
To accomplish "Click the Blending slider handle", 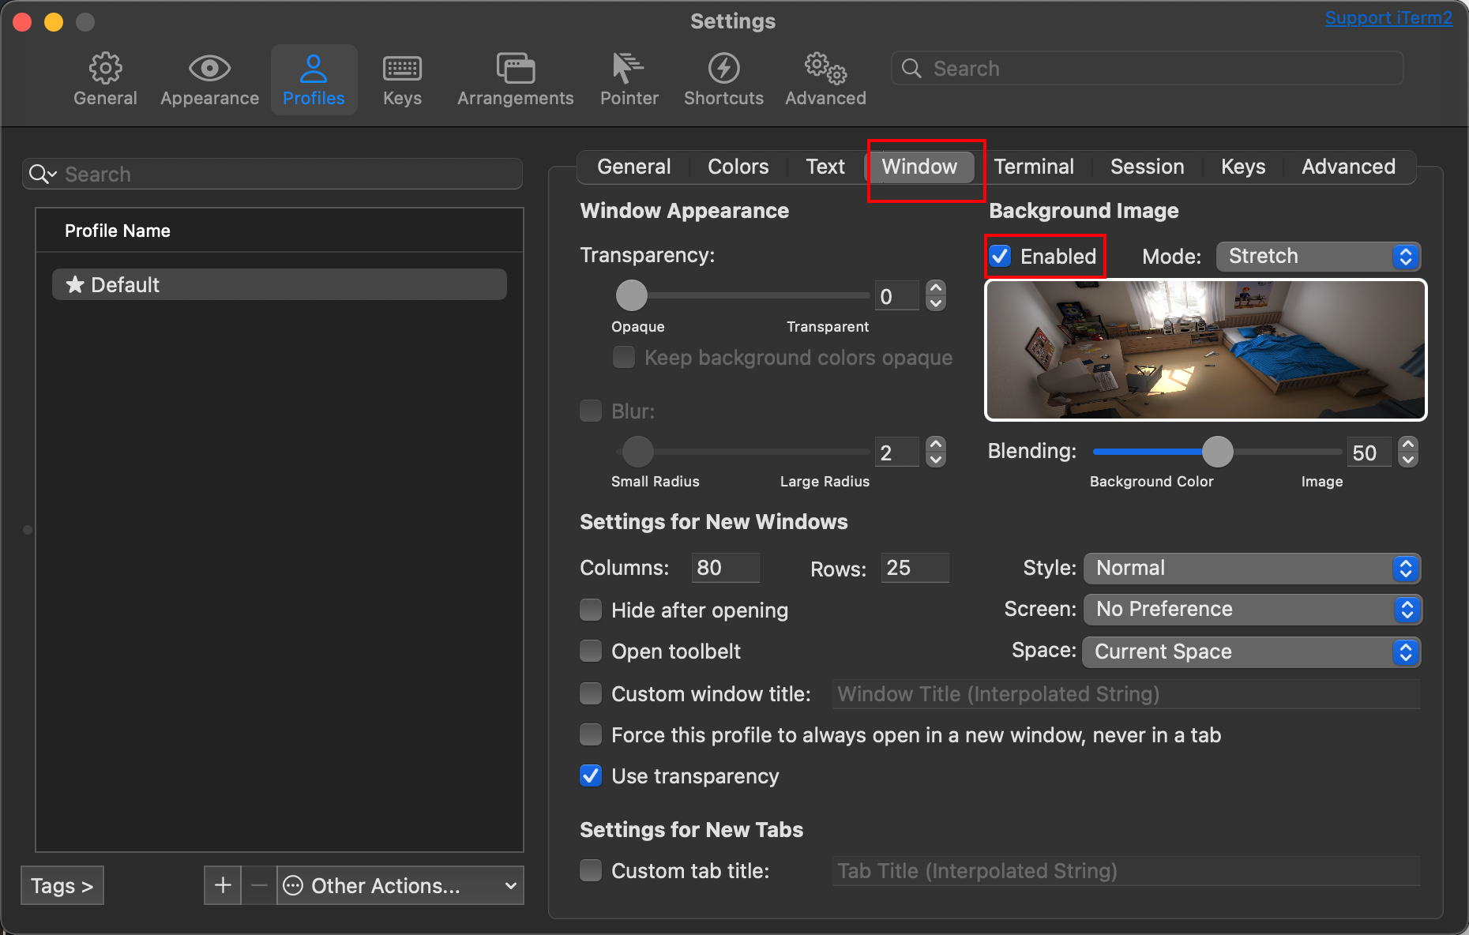I will pos(1217,452).
